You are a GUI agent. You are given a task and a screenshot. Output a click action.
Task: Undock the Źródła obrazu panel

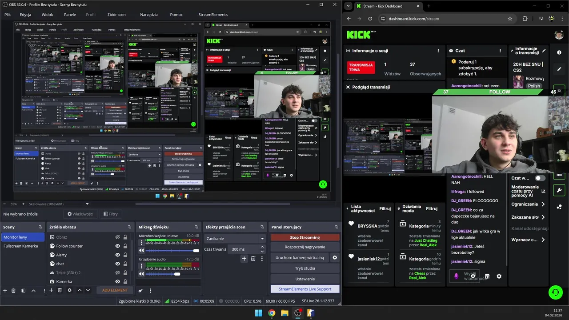[129, 227]
